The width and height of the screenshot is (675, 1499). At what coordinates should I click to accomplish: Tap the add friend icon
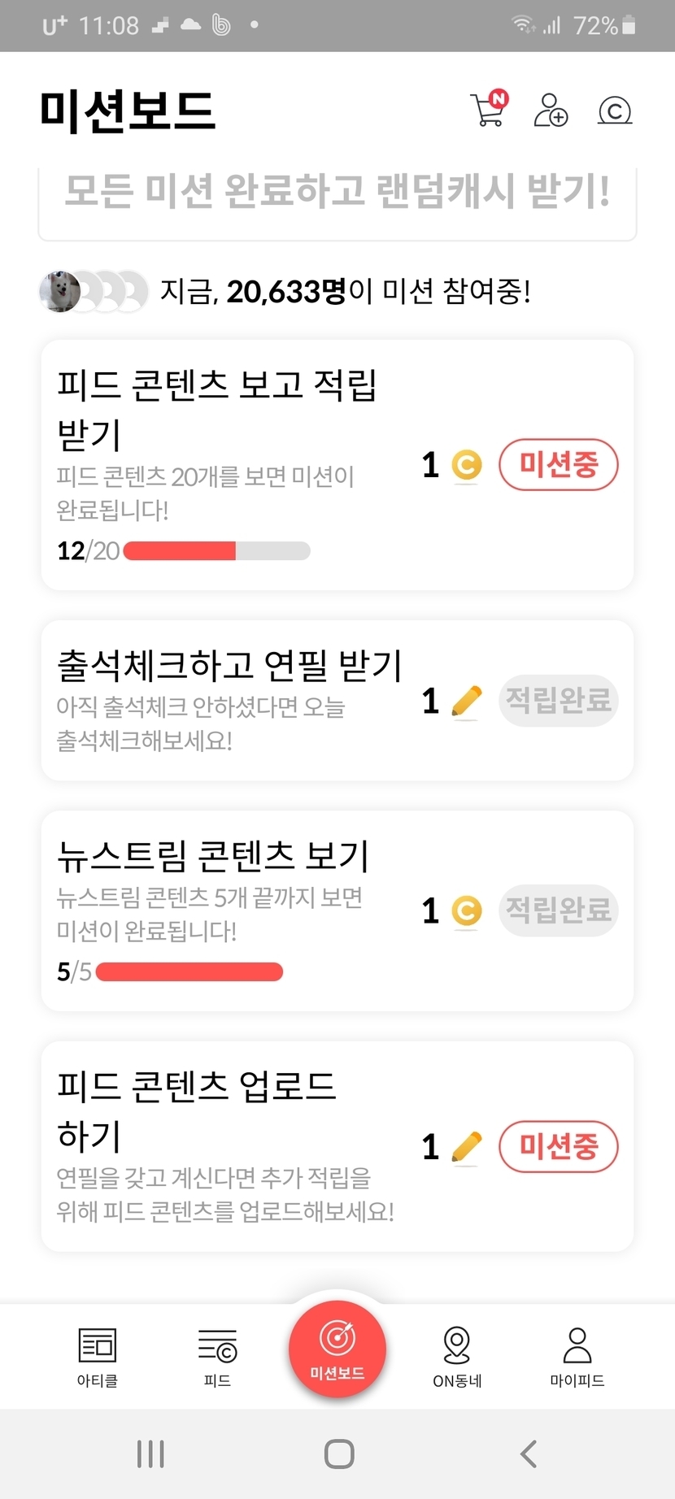pos(551,110)
